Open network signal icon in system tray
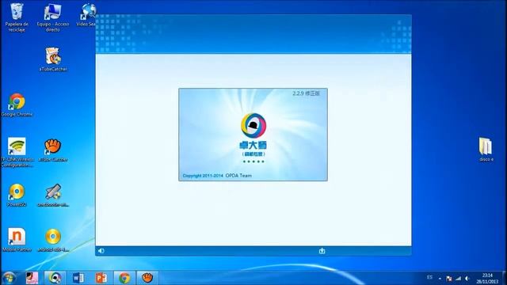 [x=458, y=278]
